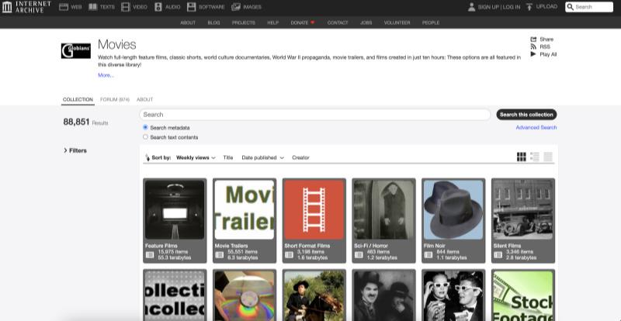Click the magnifier icon in top search
The height and width of the screenshot is (321, 621).
571,7
